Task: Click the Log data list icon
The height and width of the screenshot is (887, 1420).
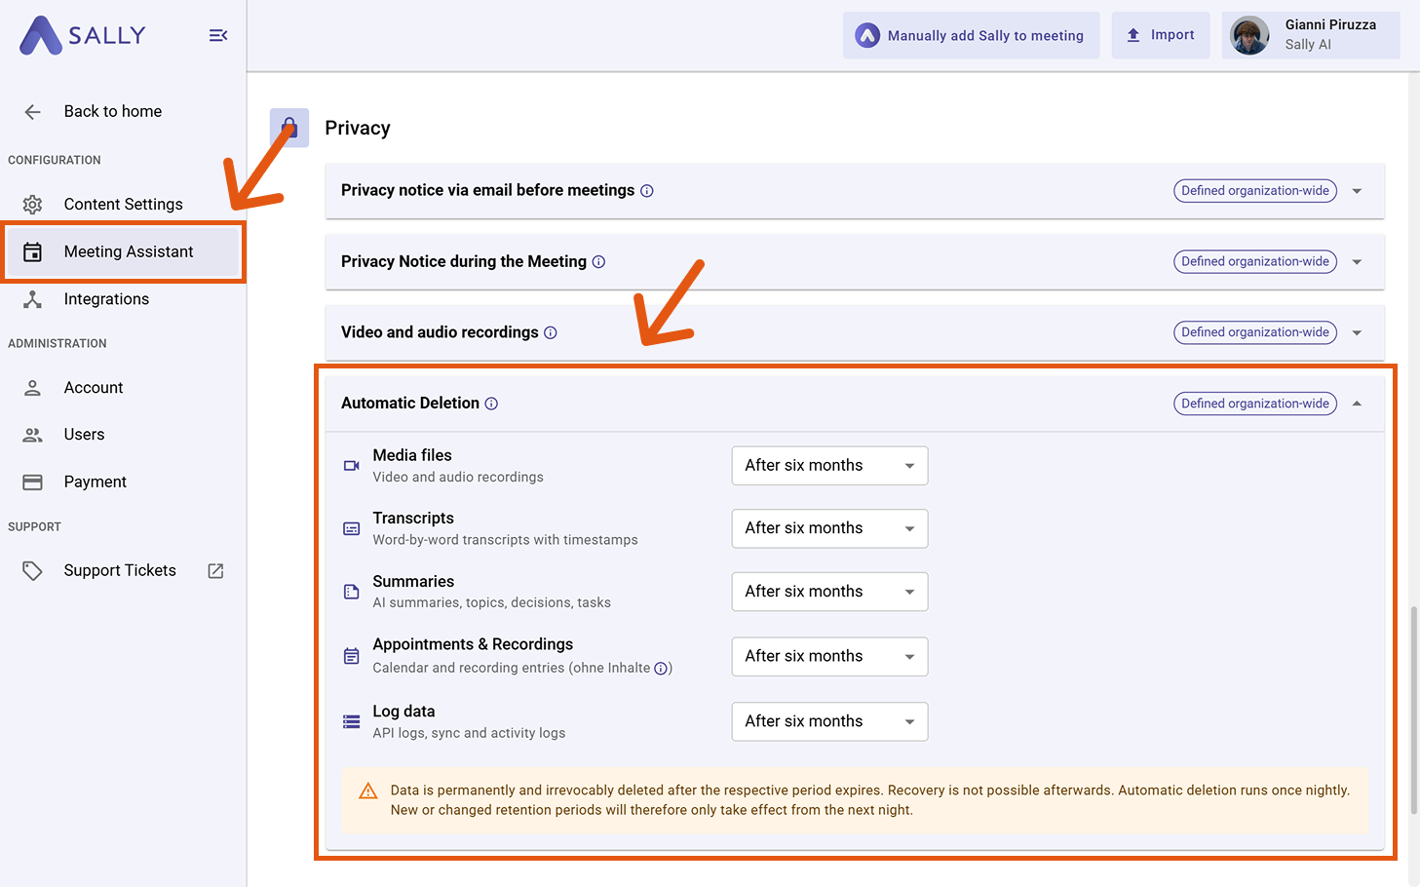Action: click(351, 721)
